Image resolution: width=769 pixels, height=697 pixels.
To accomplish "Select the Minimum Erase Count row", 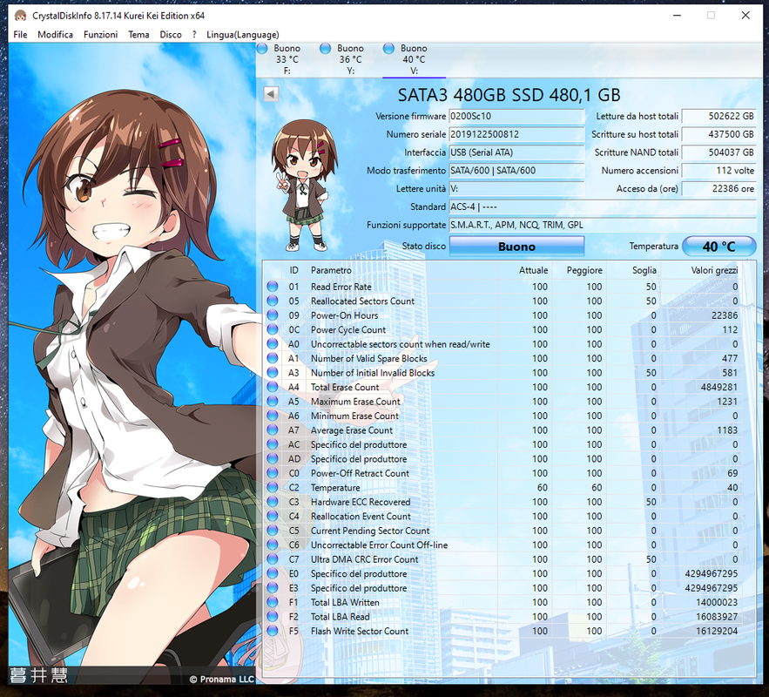I will coord(503,416).
